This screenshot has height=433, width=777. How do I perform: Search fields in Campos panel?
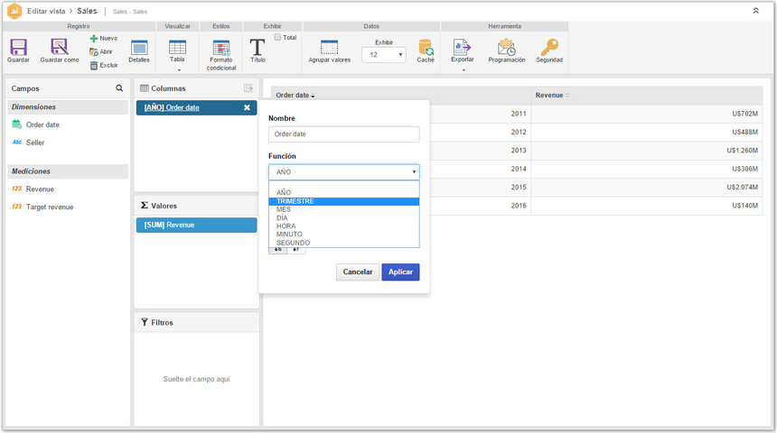119,88
